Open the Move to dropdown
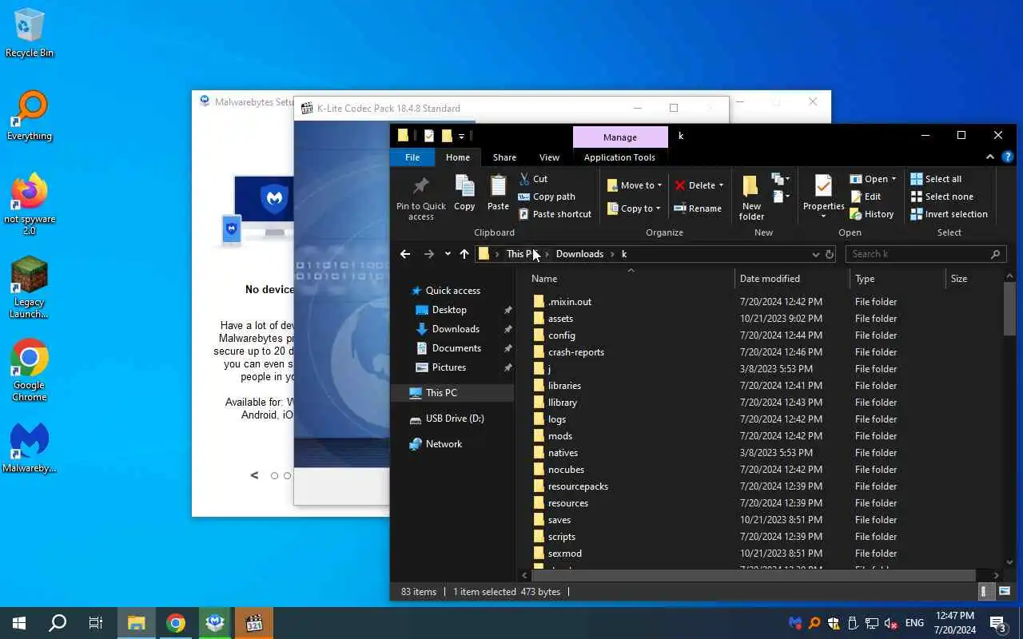The image size is (1023, 639). point(635,185)
